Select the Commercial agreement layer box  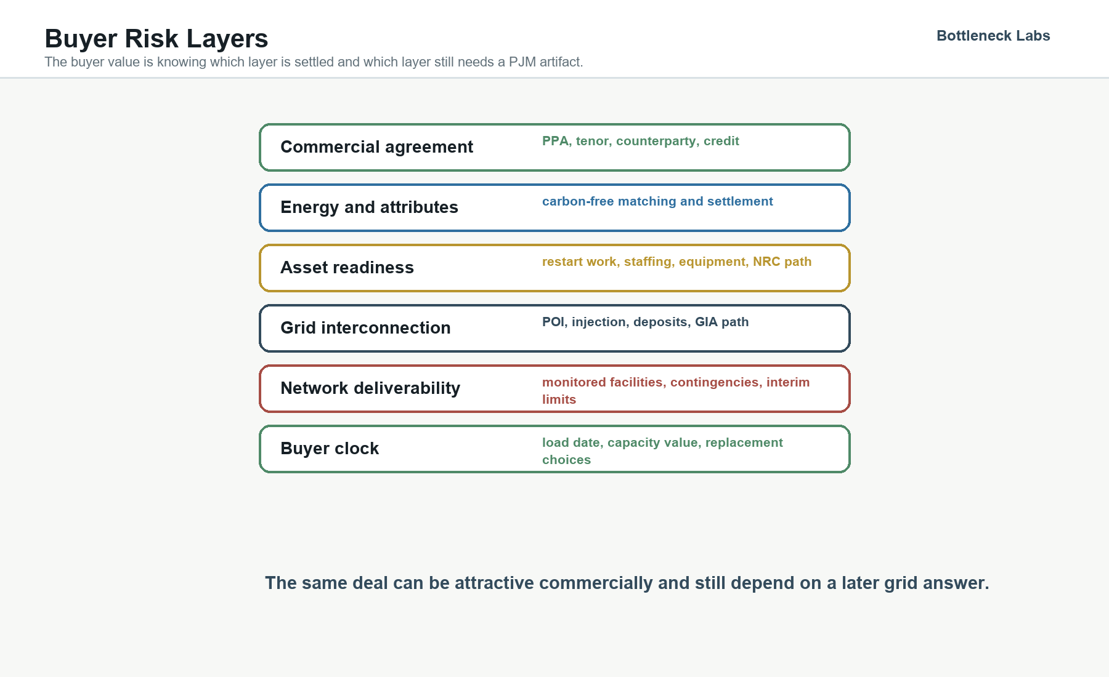coord(554,147)
